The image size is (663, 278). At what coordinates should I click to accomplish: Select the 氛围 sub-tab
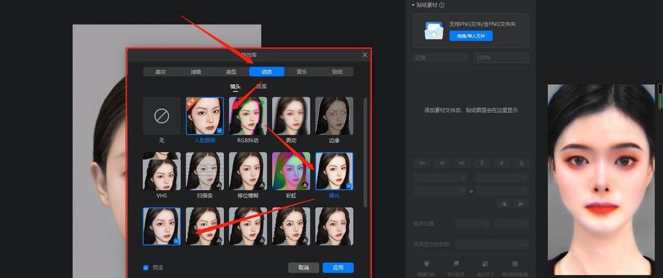[x=262, y=87]
